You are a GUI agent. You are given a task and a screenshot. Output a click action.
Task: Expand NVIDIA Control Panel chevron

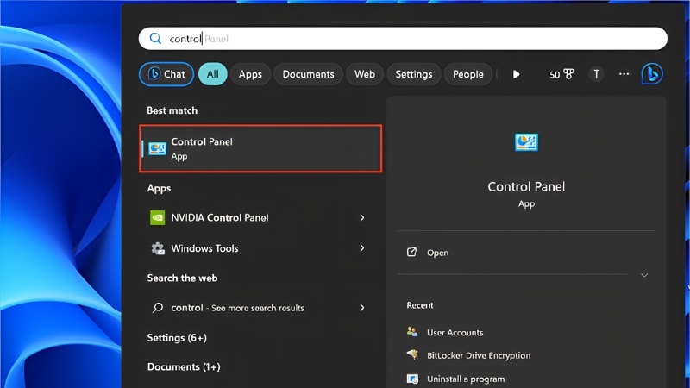(x=361, y=217)
